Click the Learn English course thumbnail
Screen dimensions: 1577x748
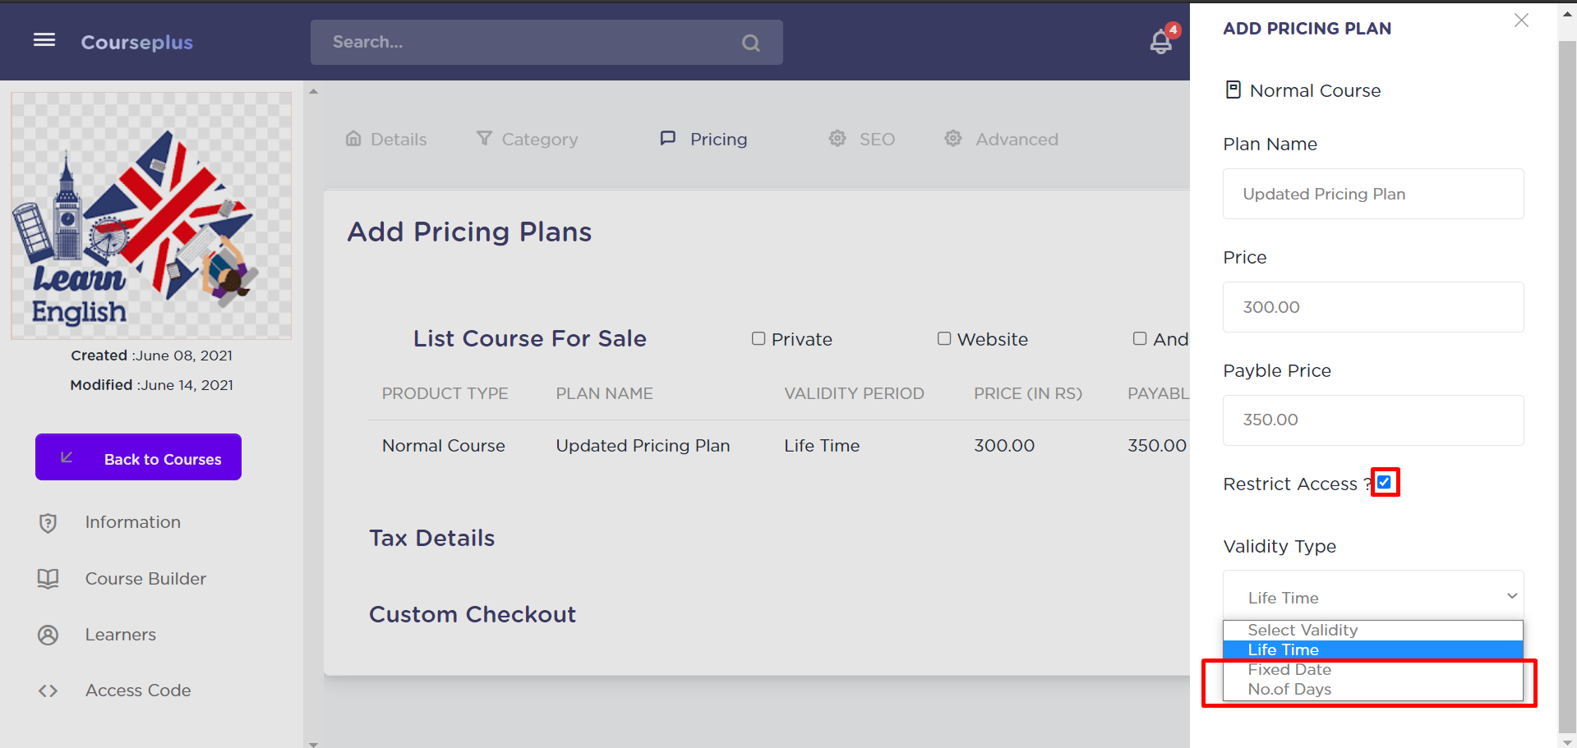pyautogui.click(x=151, y=216)
